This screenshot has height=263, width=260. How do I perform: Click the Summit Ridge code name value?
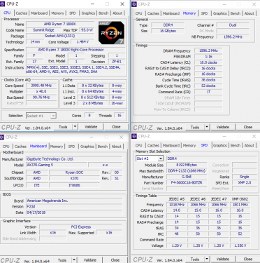point(43,30)
